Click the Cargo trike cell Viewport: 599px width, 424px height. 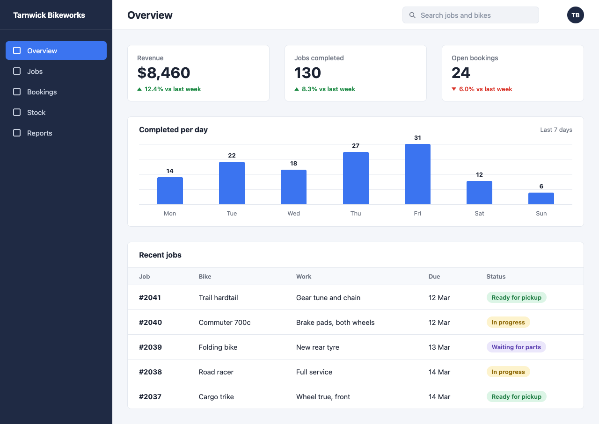(216, 397)
